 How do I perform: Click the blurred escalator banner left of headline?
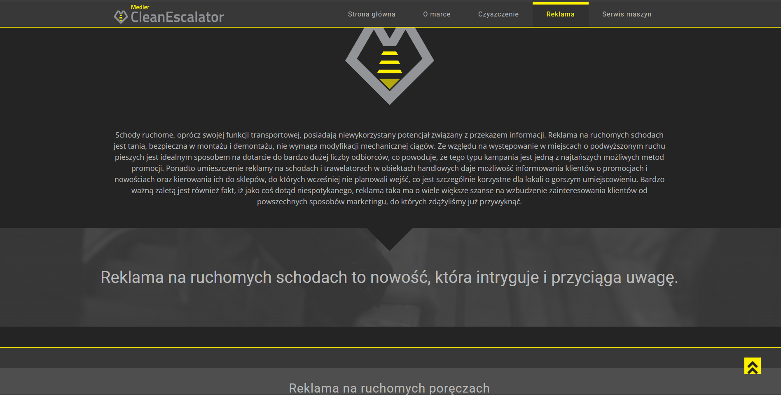49,277
